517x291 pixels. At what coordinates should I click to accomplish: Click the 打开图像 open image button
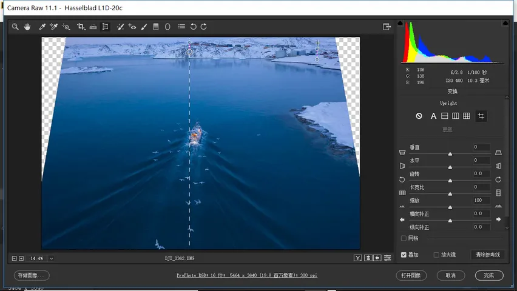coord(411,275)
